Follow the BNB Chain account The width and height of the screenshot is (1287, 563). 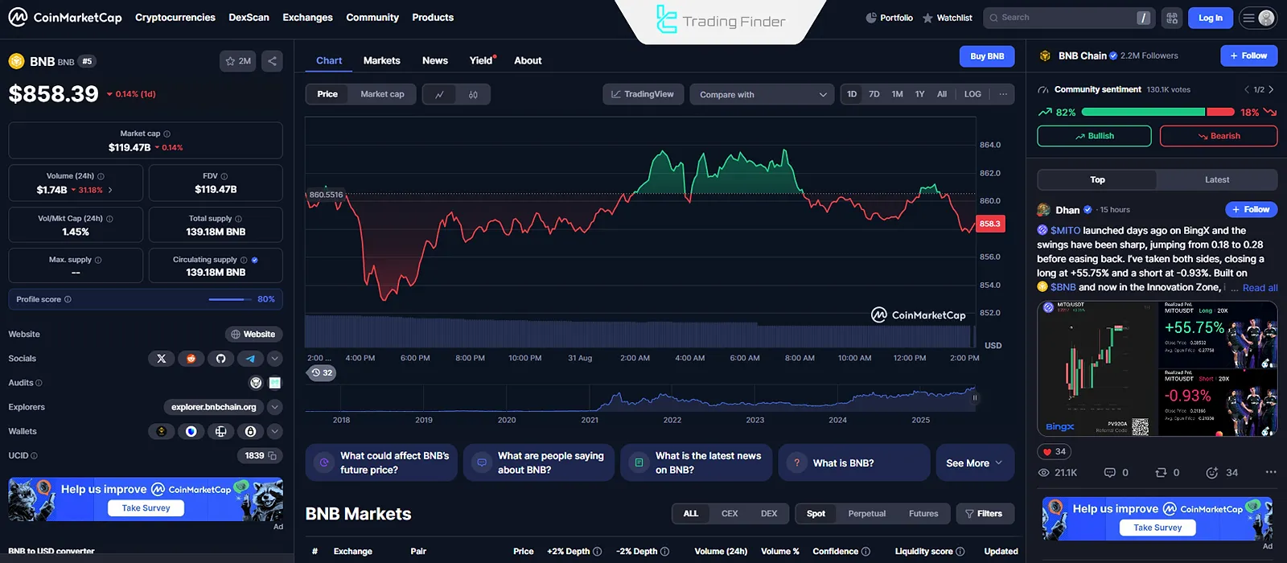1248,55
